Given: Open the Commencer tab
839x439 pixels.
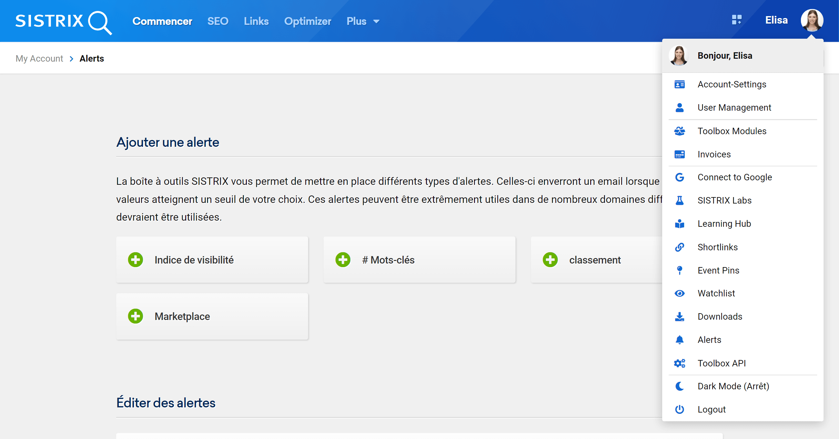Looking at the screenshot, I should pyautogui.click(x=162, y=21).
